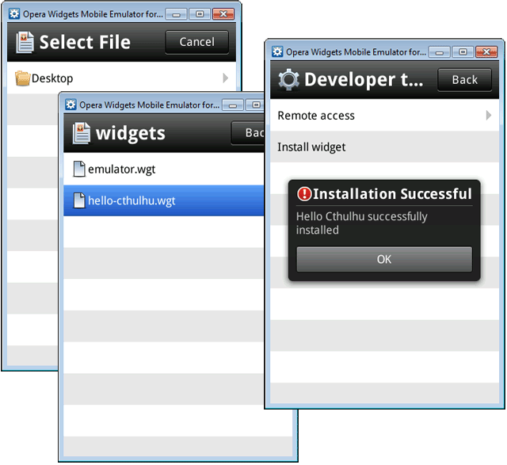Click the hello-cthulhu.wgt file icon
The height and width of the screenshot is (465, 507).
click(x=79, y=200)
